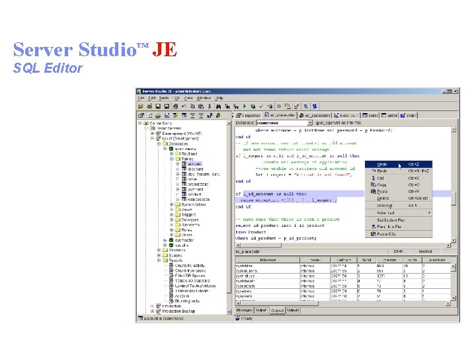
Task: Switch to the Output3 tab
Action: pyautogui.click(x=294, y=310)
